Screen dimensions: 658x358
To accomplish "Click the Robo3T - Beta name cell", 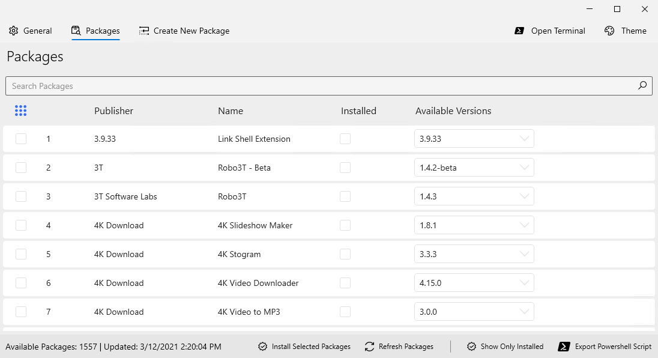I will [244, 168].
